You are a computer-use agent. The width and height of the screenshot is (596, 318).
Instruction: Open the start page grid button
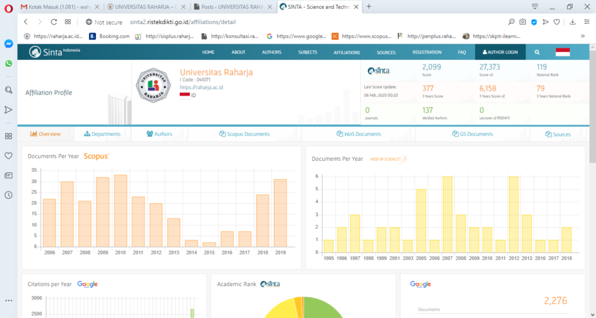point(68,22)
